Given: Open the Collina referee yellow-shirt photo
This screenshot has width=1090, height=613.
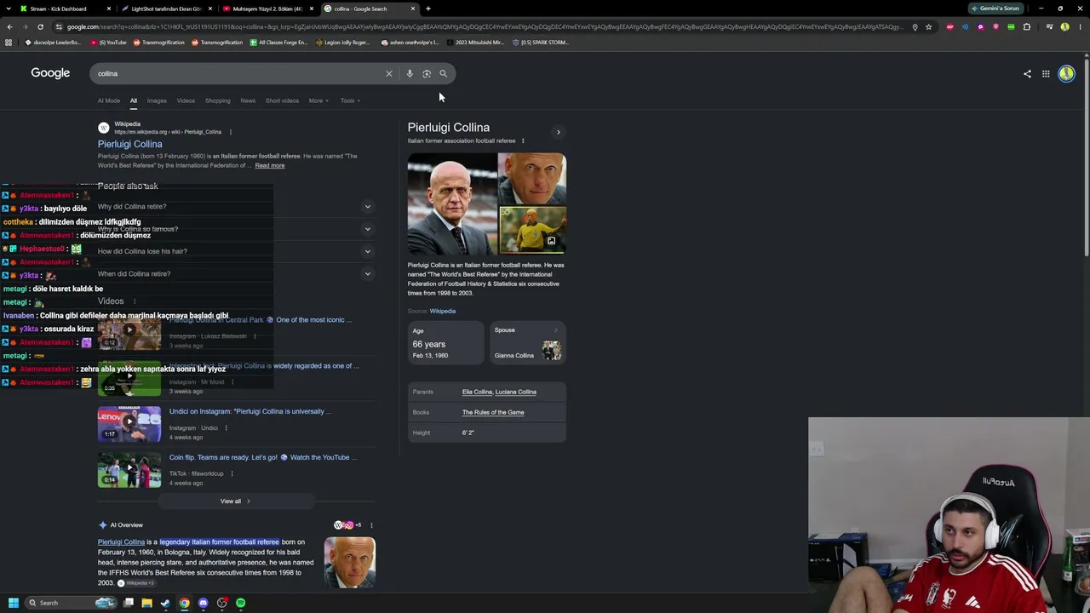Looking at the screenshot, I should pyautogui.click(x=532, y=231).
